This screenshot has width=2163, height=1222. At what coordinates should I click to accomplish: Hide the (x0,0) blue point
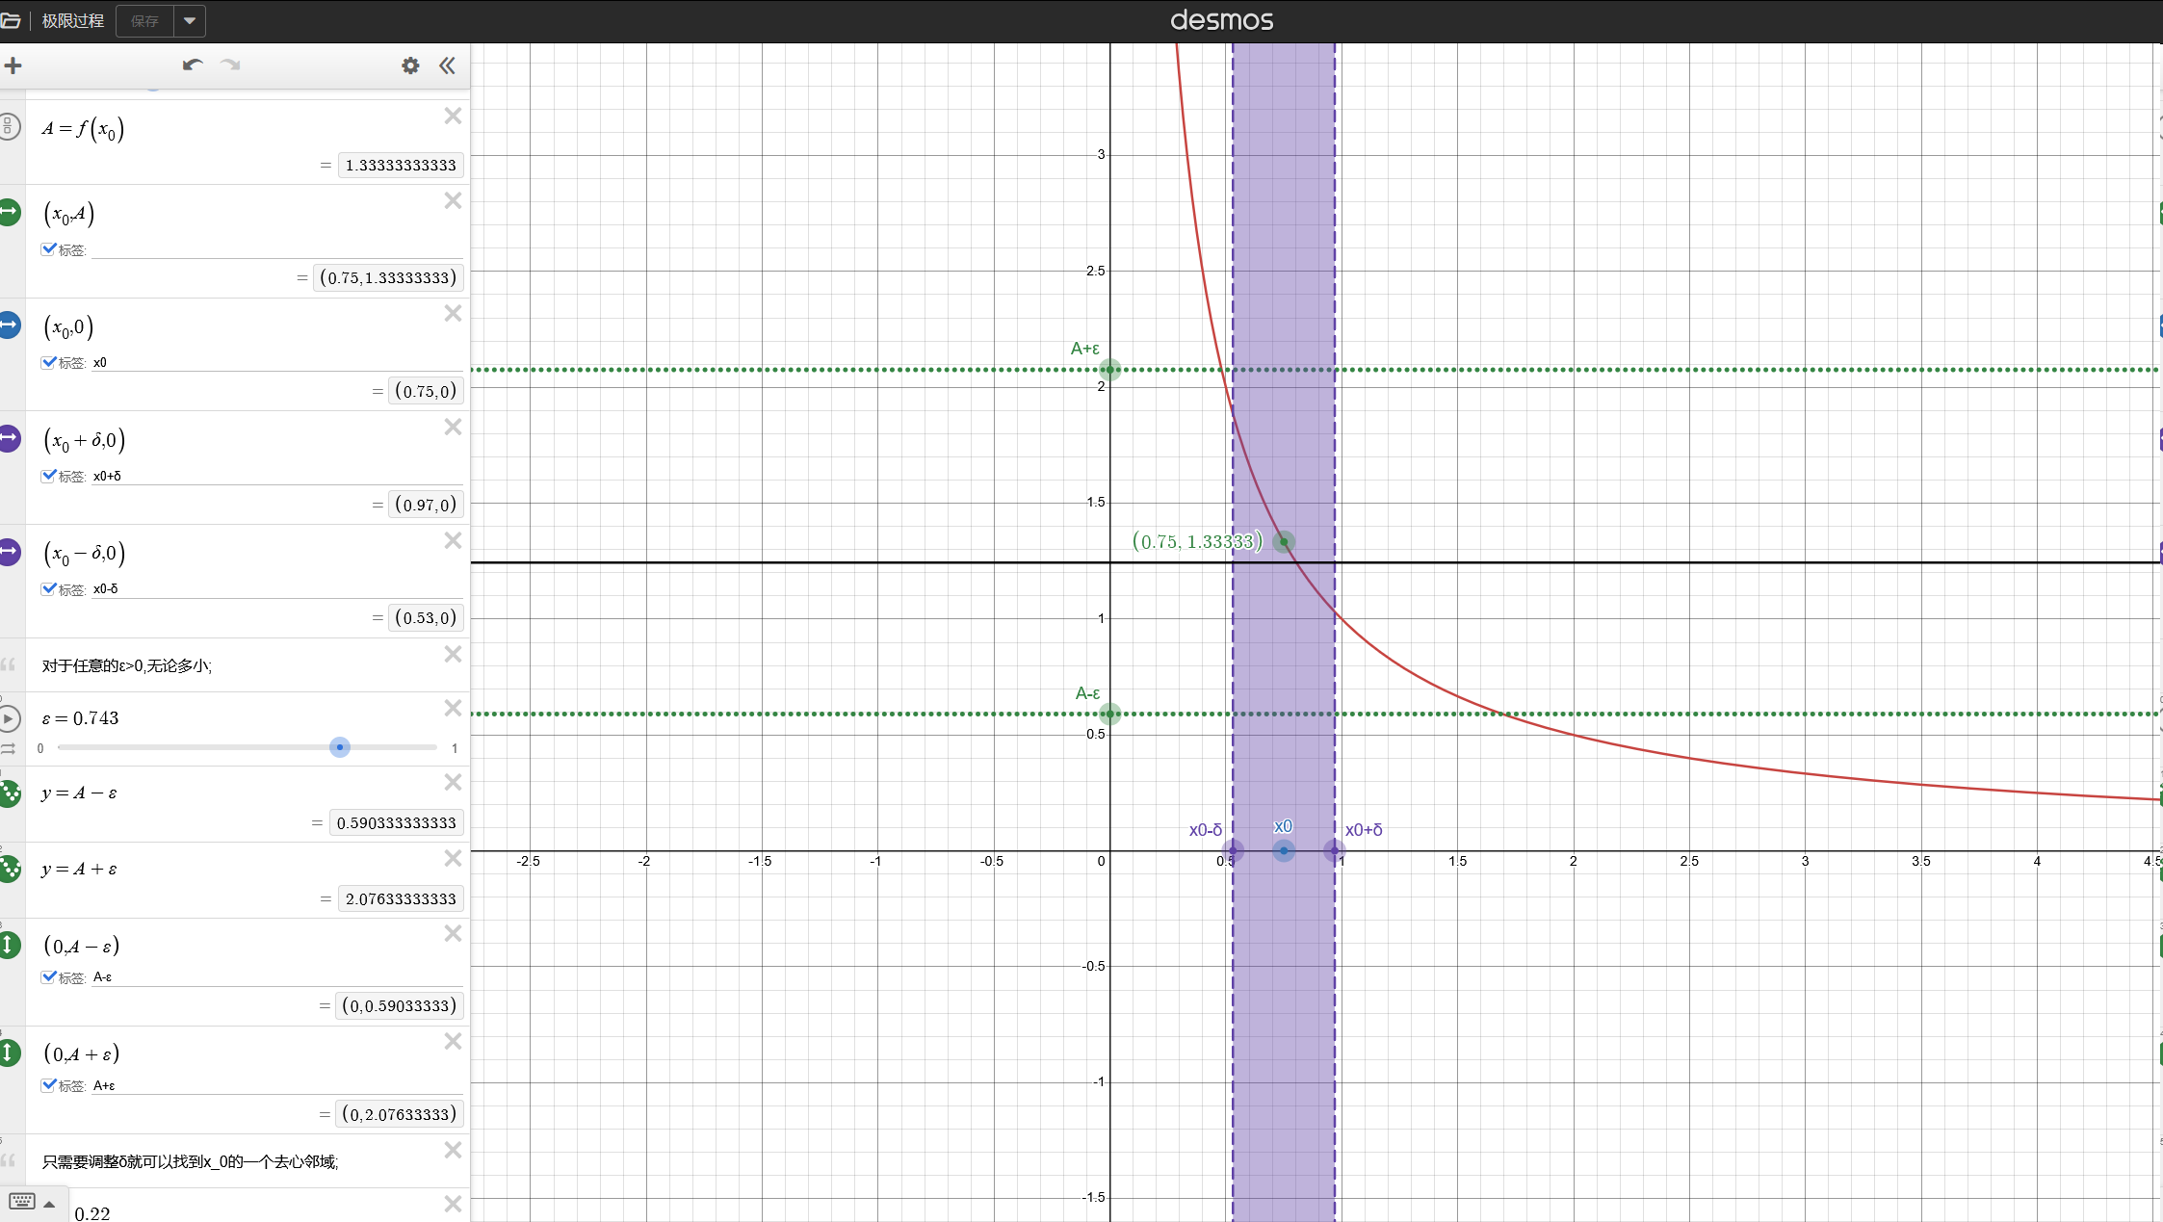(10, 325)
